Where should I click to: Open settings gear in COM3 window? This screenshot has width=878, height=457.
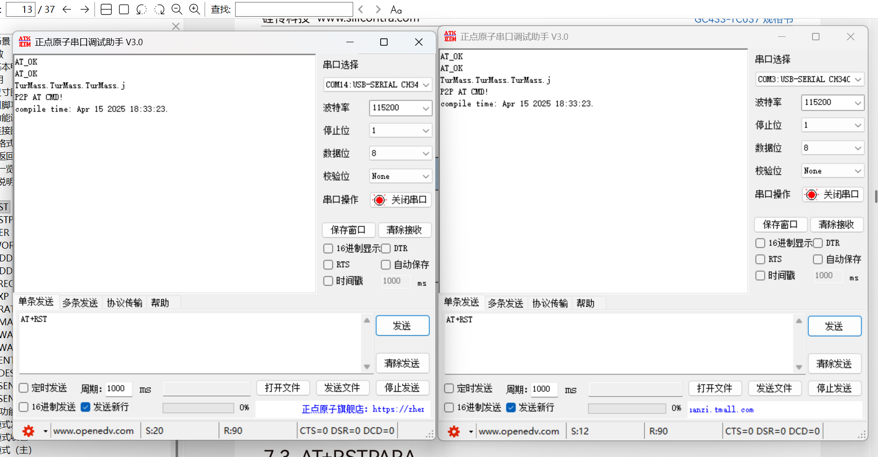click(454, 431)
